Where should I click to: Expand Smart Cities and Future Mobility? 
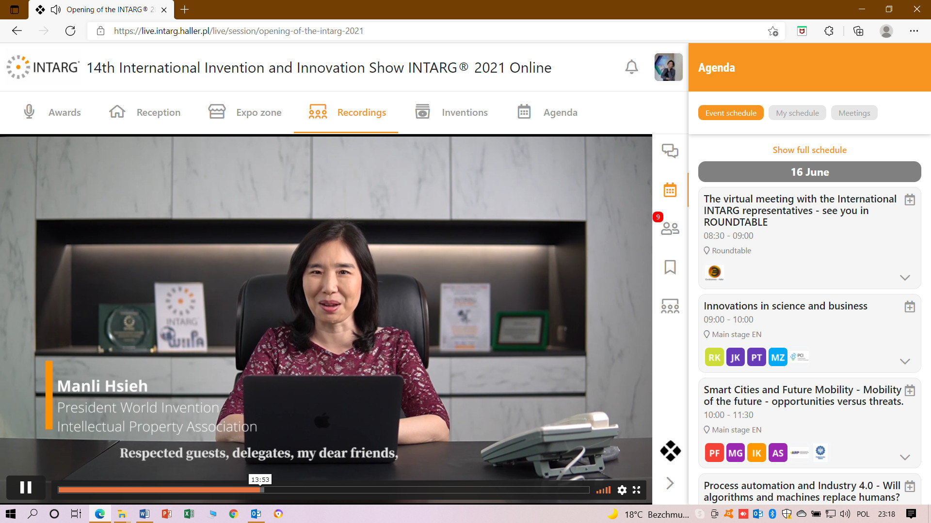point(905,457)
